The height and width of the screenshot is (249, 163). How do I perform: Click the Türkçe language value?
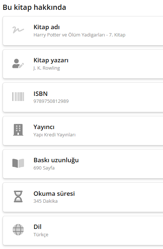[x=41, y=234]
